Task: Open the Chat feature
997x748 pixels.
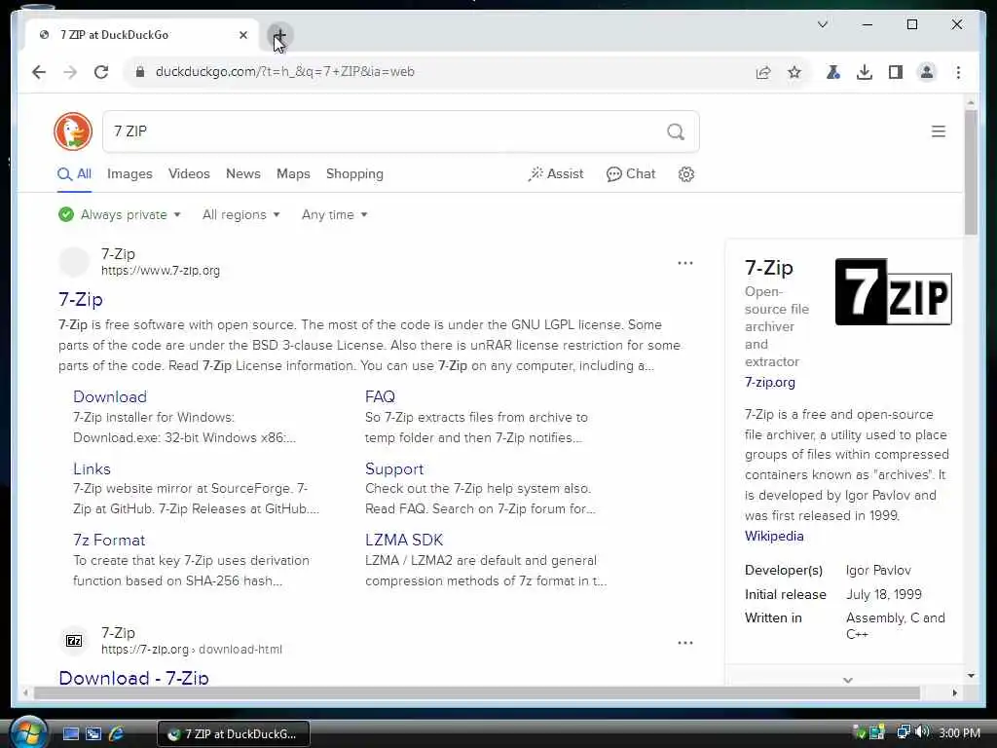Action: tap(631, 174)
